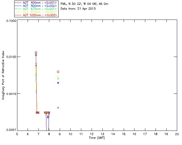Image resolution: width=182 pixels, height=145 pixels.
Task: Click the AOT 870nm legend entry
Action: coord(36,12)
